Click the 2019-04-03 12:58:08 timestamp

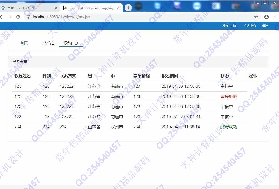click(x=181, y=106)
